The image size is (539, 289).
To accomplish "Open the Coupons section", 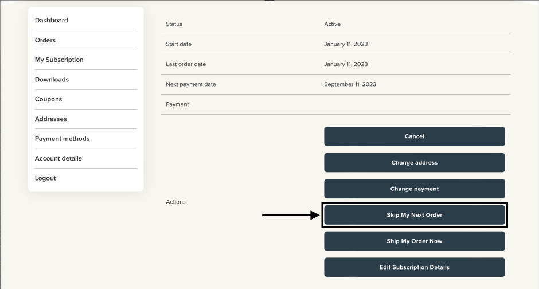I will tap(48, 99).
